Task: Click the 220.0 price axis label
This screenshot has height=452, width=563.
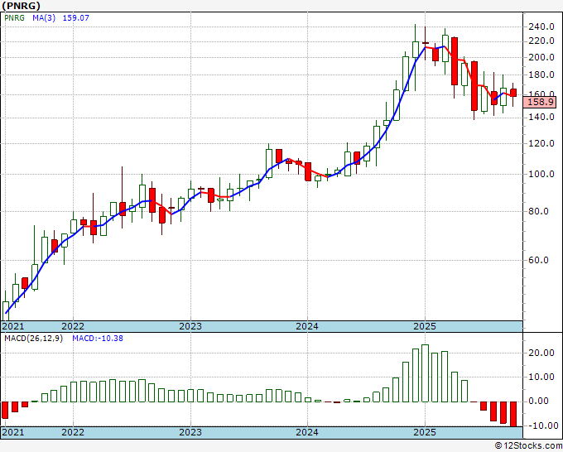Action: click(x=541, y=41)
